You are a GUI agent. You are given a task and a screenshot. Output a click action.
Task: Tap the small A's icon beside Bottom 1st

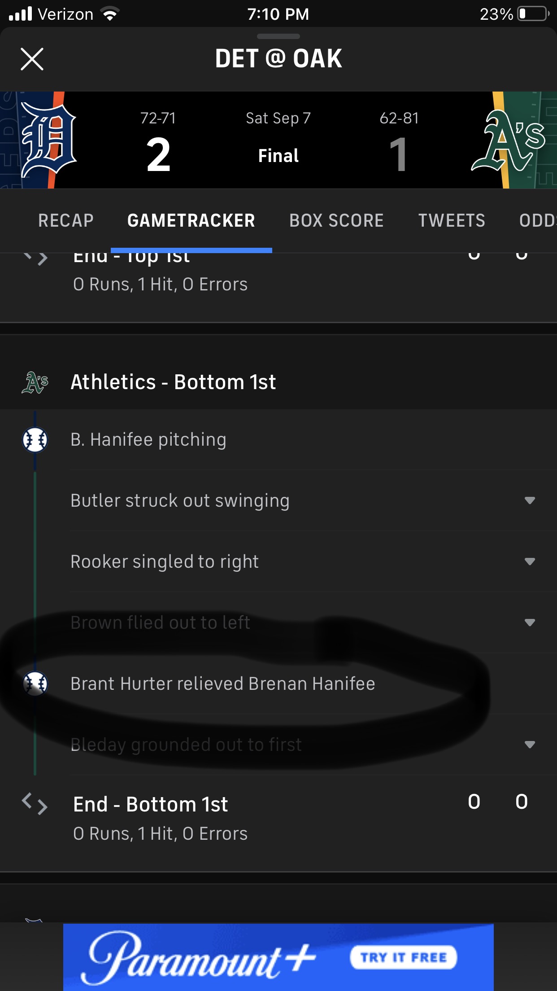pyautogui.click(x=35, y=382)
